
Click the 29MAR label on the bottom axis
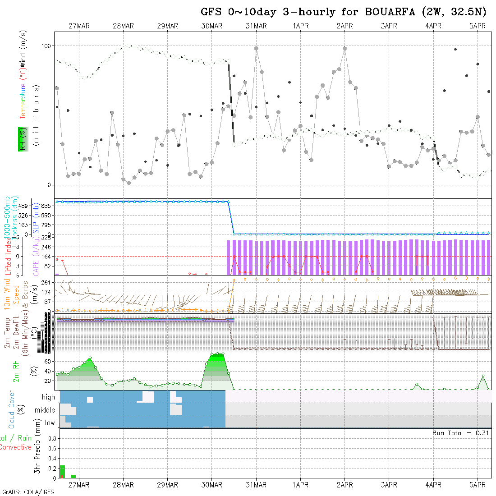(x=167, y=485)
